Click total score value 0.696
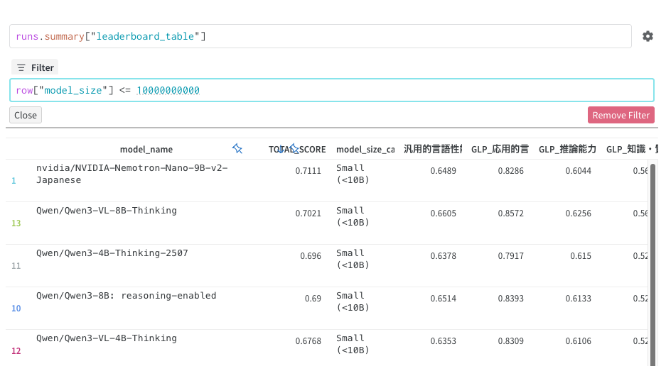This screenshot has width=666, height=366. point(311,256)
